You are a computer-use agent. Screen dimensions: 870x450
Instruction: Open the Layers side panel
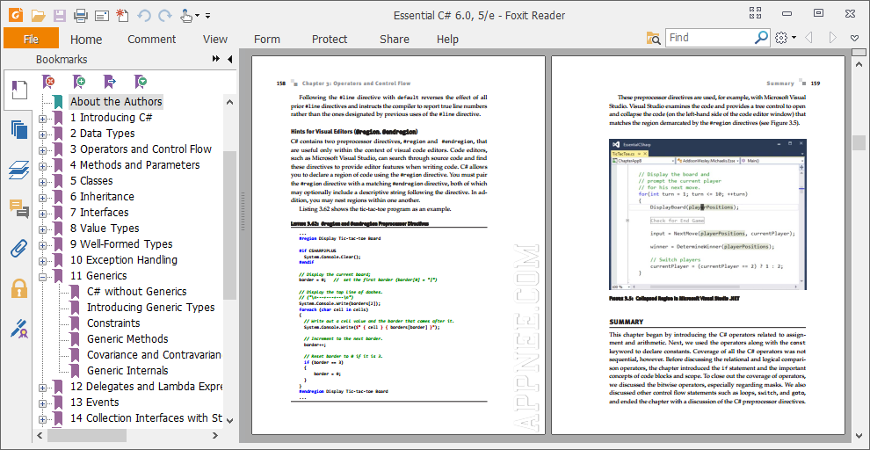(x=18, y=170)
